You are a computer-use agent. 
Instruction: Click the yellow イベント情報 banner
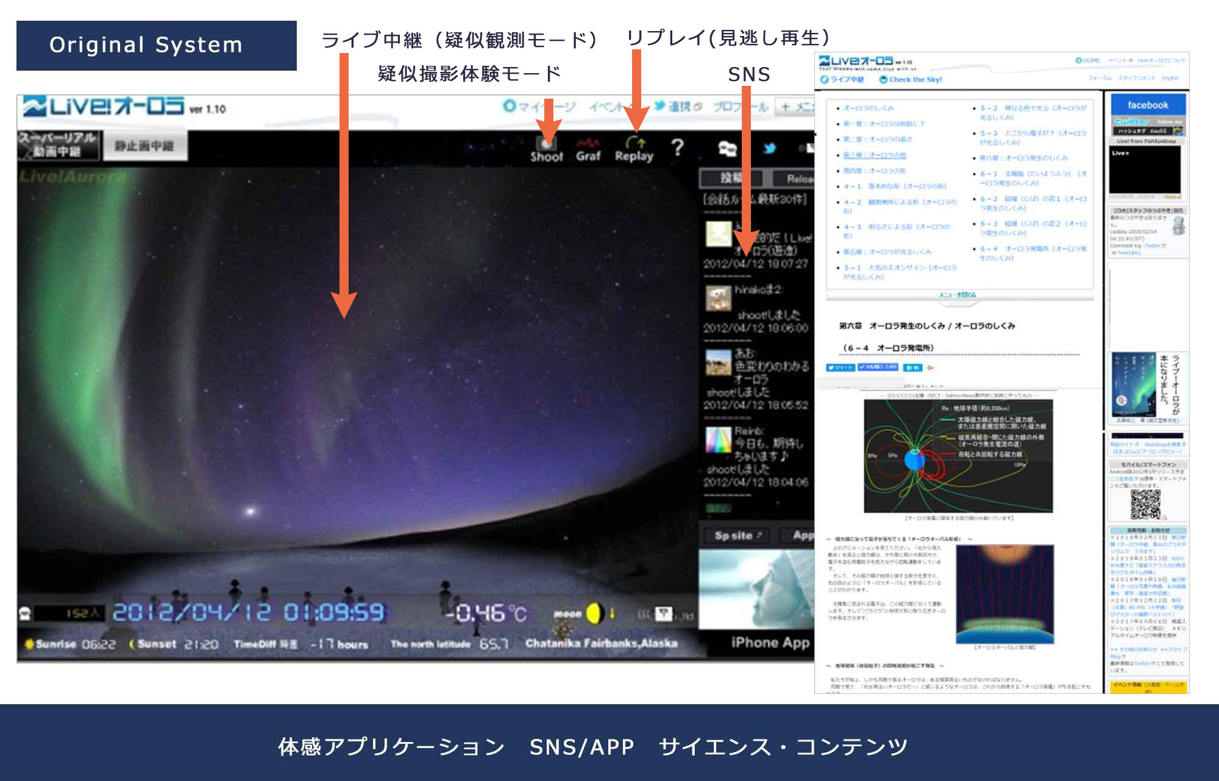coord(1148,687)
